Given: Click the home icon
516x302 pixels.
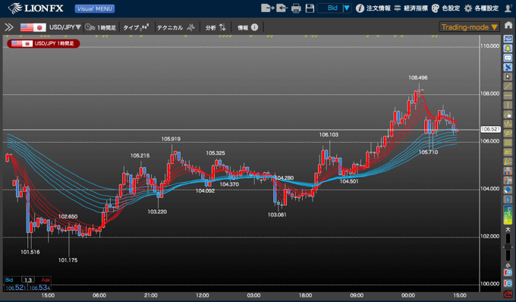Looking at the screenshot, I should coord(508,25).
